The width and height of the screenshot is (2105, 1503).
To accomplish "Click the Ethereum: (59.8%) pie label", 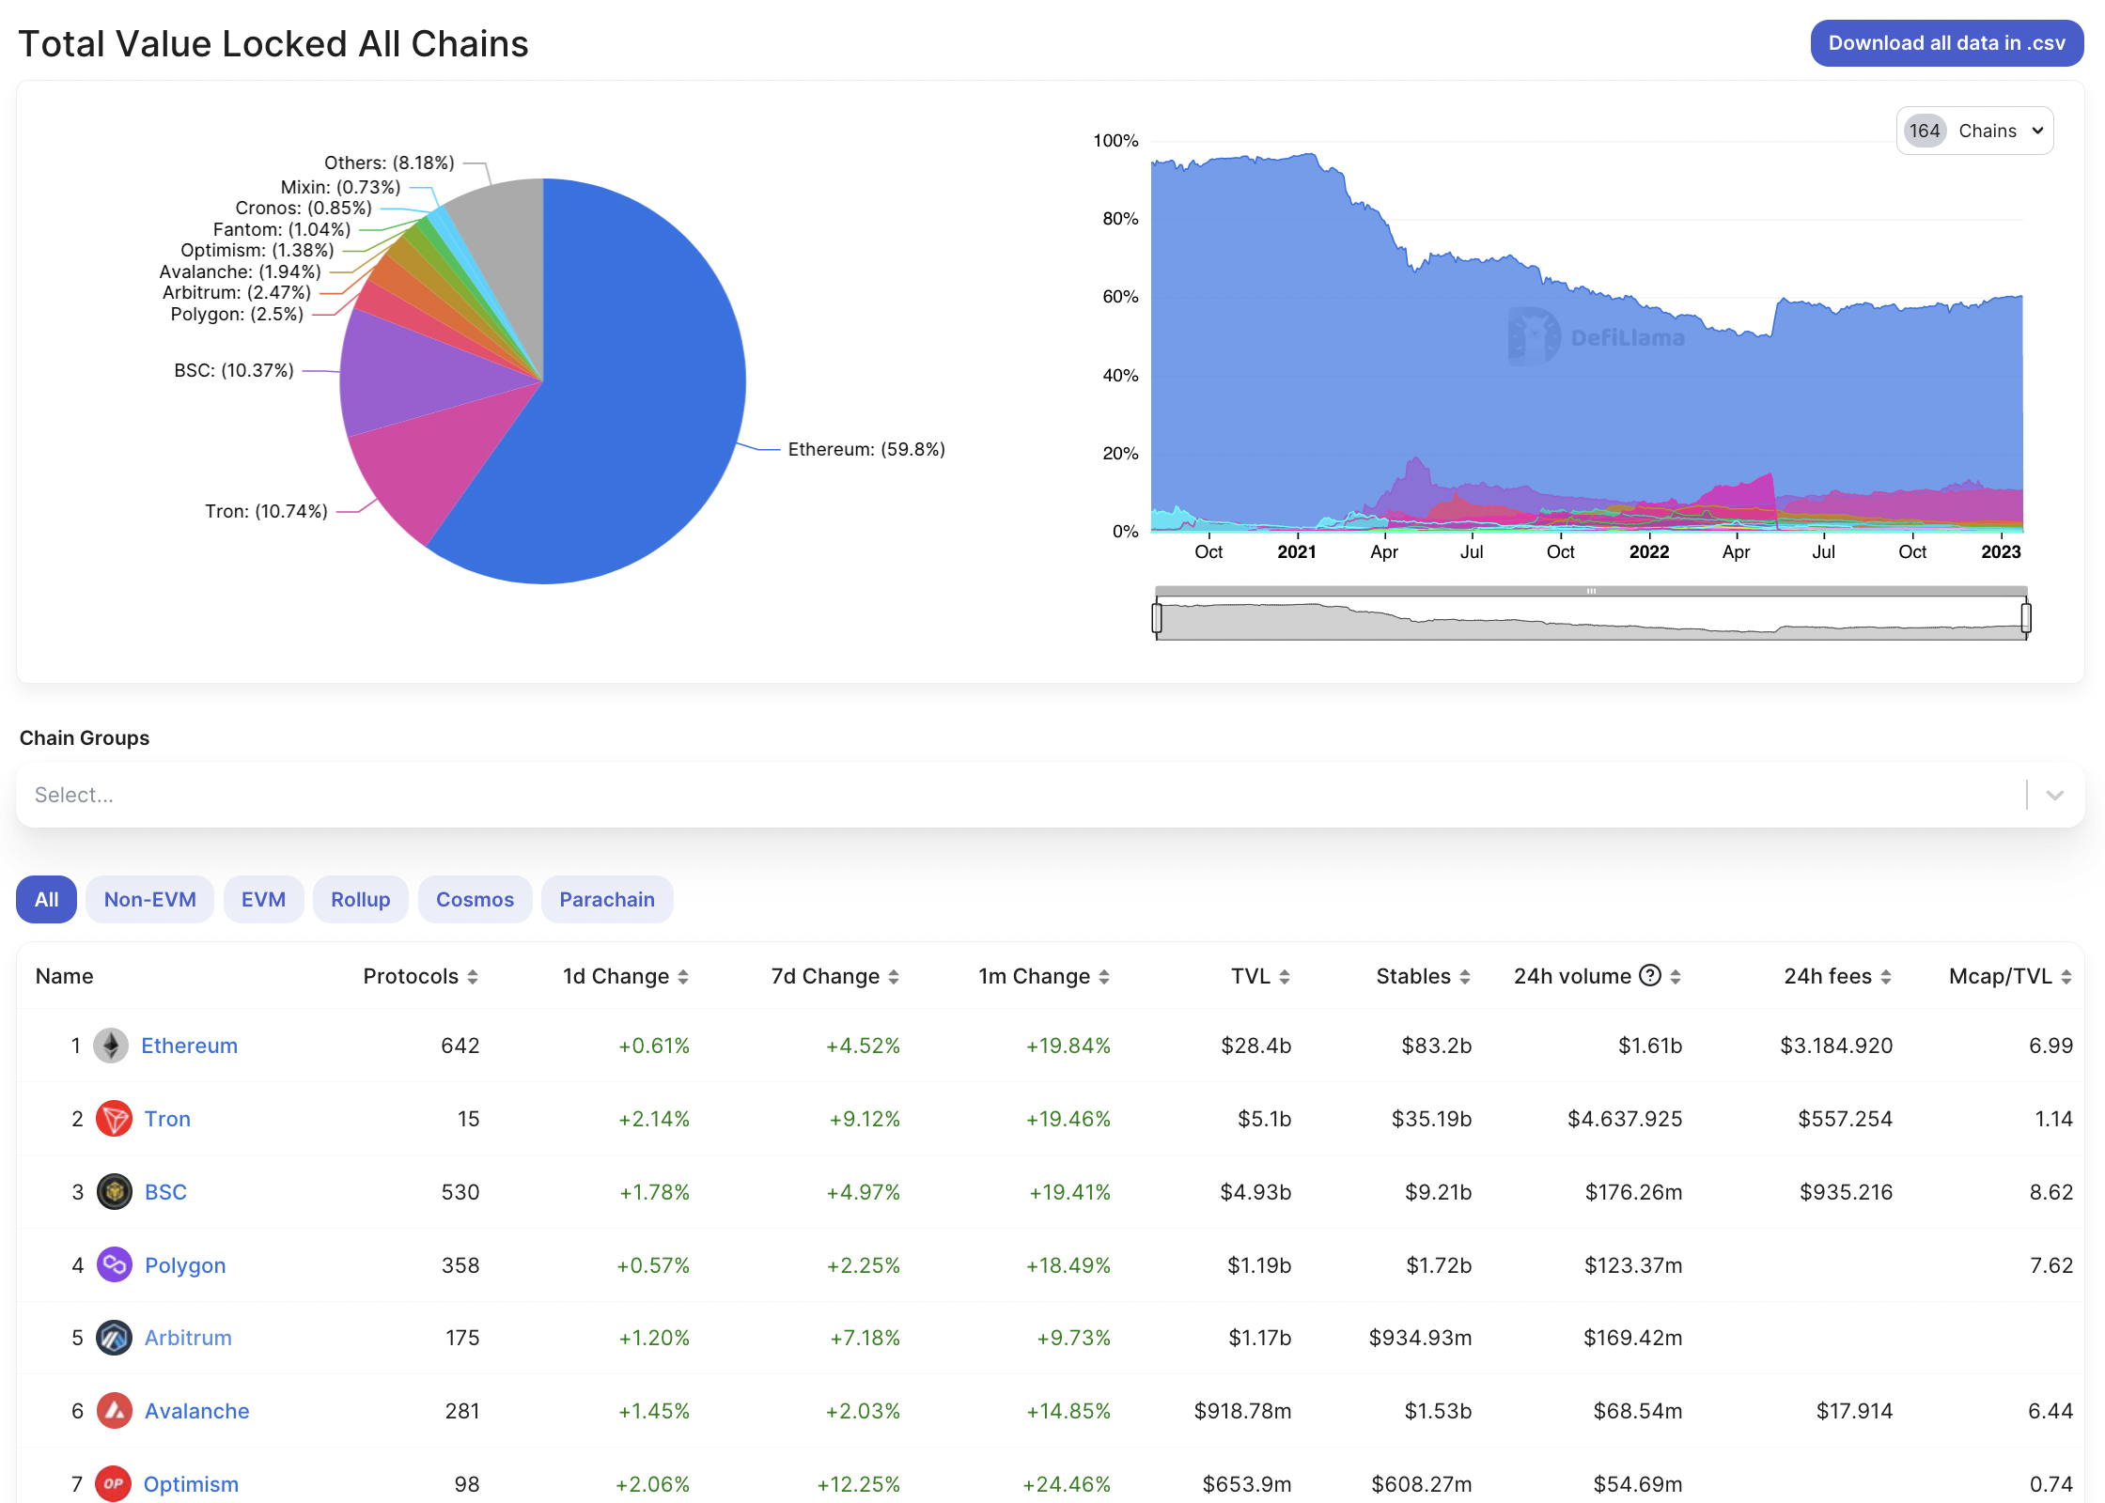I will pyautogui.click(x=866, y=449).
